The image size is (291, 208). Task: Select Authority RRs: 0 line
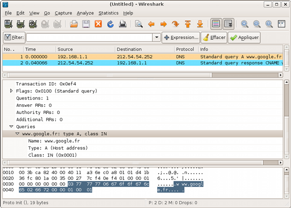(x=38, y=112)
